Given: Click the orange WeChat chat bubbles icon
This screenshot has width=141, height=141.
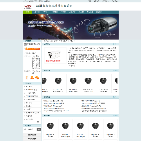Looking at the screenshot, I should coord(37,78).
